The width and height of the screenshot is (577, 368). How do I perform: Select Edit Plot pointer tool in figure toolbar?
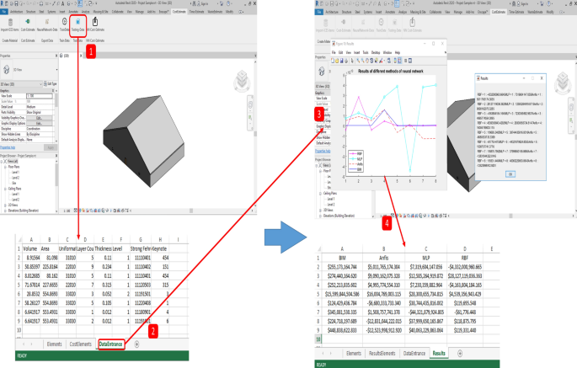[x=352, y=61]
